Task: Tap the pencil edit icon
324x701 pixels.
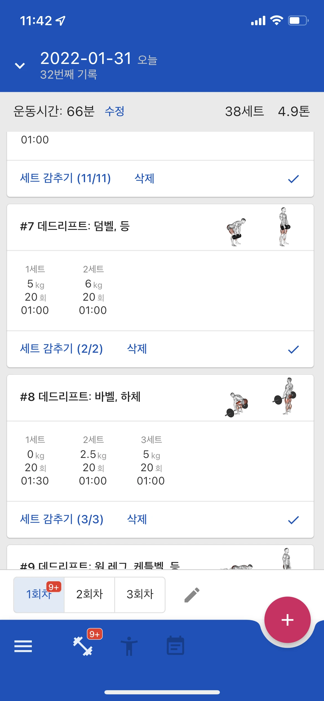Action: tap(192, 595)
